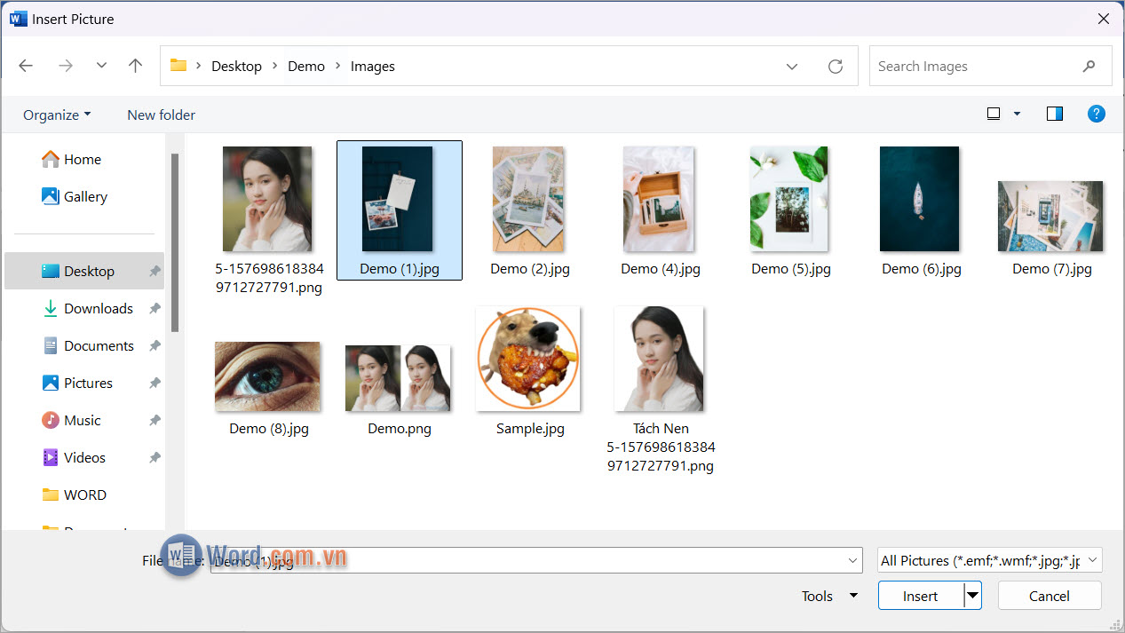Open the recent locations chevron

coord(101,66)
